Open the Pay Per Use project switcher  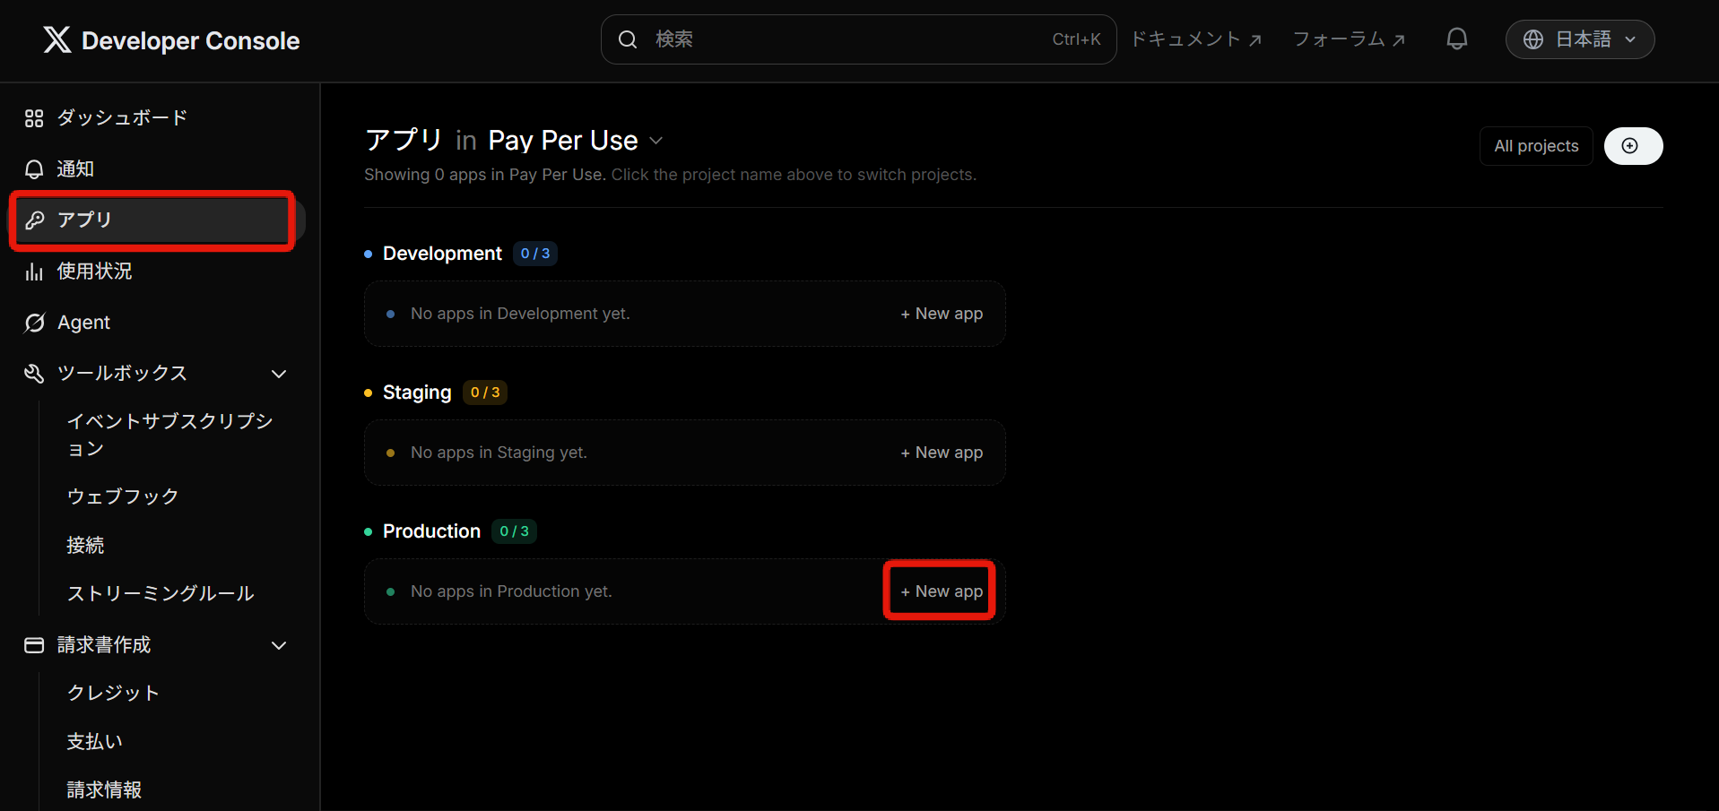pos(576,141)
